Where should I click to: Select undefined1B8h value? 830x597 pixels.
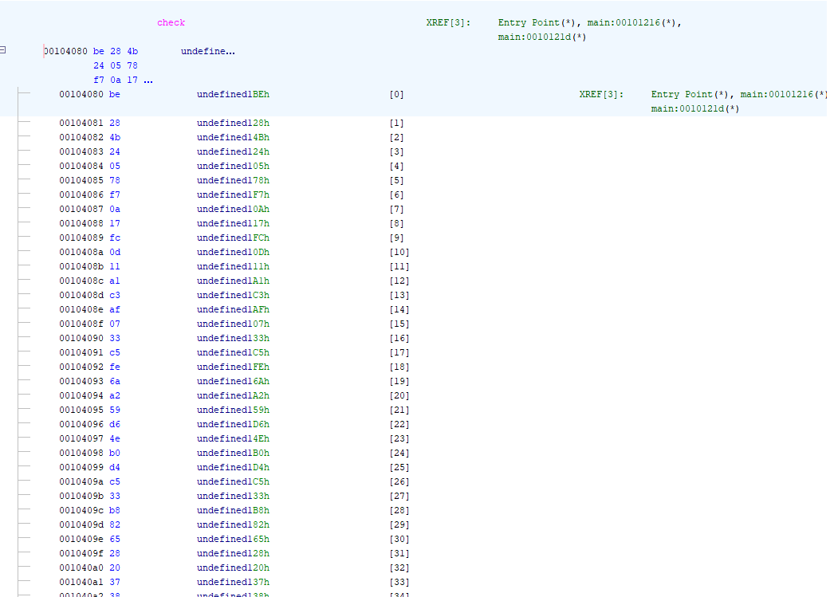233,509
